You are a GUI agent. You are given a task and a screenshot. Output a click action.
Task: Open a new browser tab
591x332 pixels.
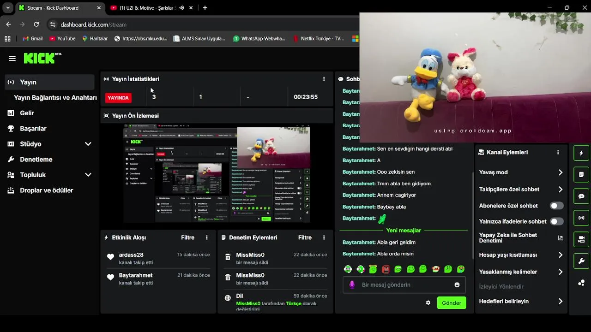(x=205, y=8)
